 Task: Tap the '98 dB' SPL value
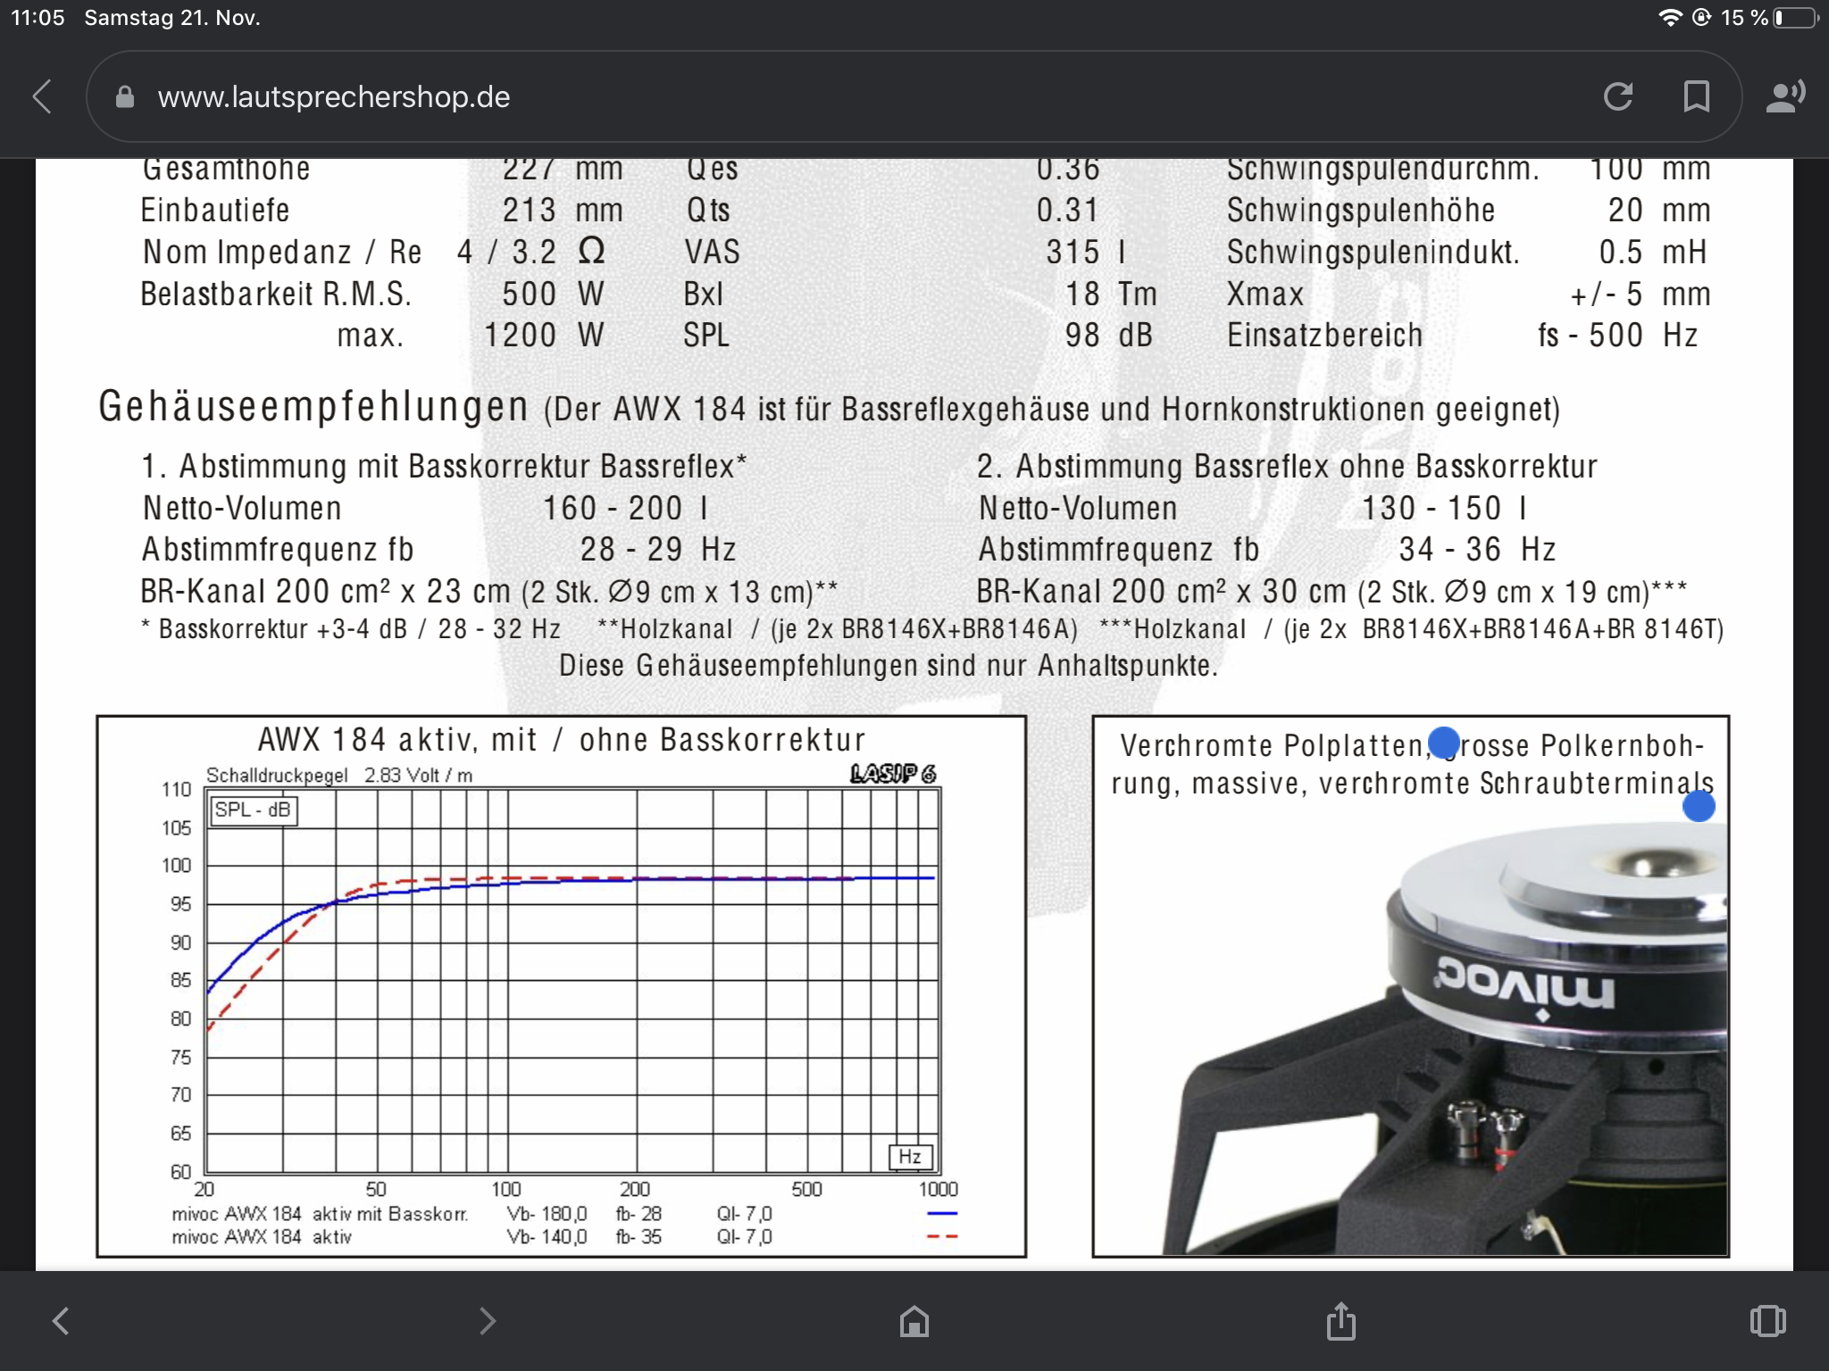[x=1108, y=336]
